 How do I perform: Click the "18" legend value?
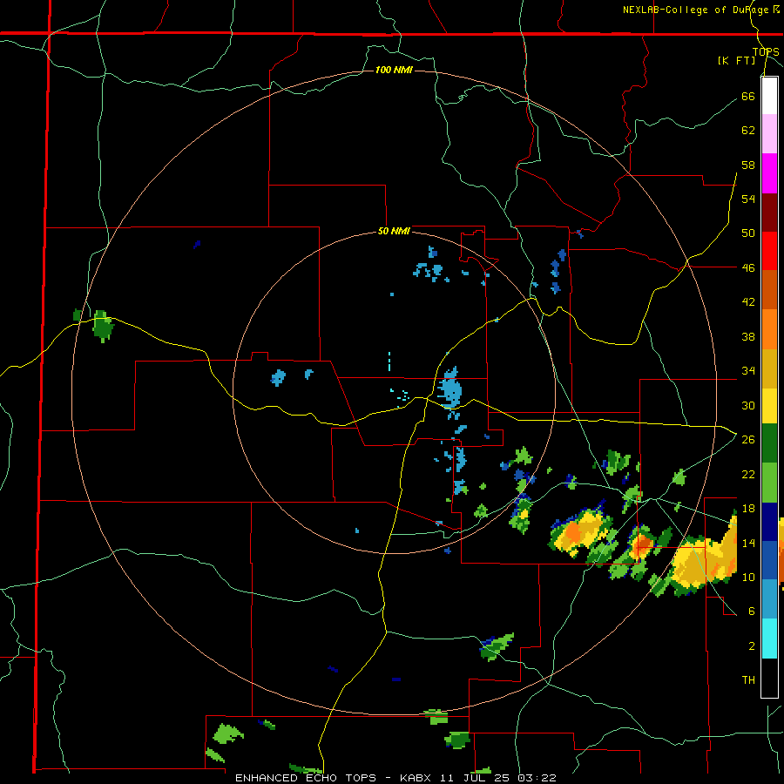tap(748, 509)
